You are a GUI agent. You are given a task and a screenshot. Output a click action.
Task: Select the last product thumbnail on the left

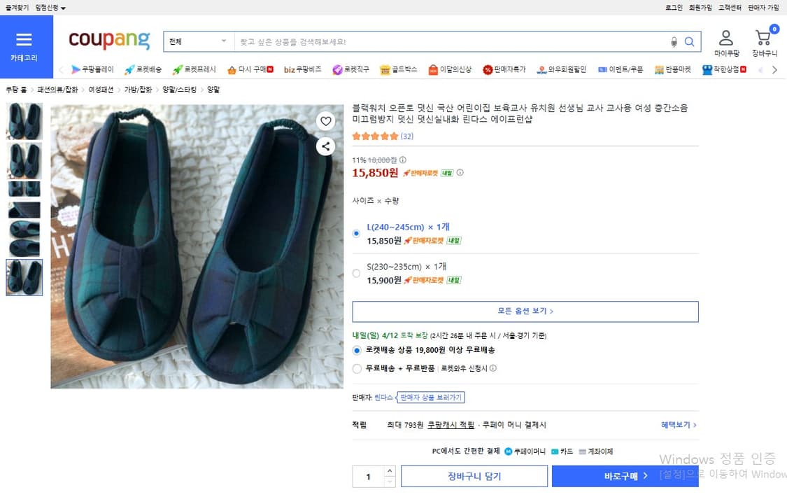click(24, 278)
